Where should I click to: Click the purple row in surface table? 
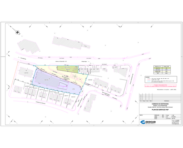tap(162, 70)
